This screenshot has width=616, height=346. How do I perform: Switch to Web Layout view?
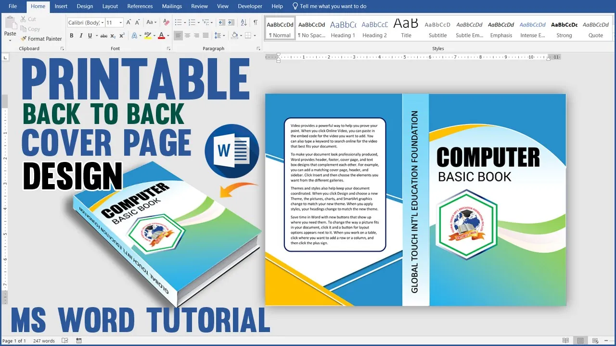pos(596,341)
